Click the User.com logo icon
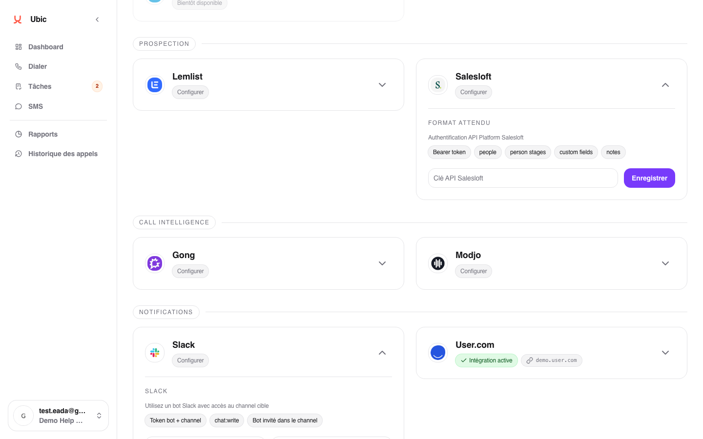This screenshot has width=703, height=439. click(438, 353)
